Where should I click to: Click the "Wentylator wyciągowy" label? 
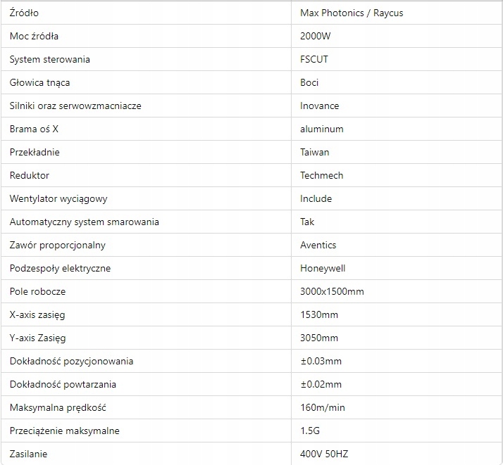click(x=58, y=198)
